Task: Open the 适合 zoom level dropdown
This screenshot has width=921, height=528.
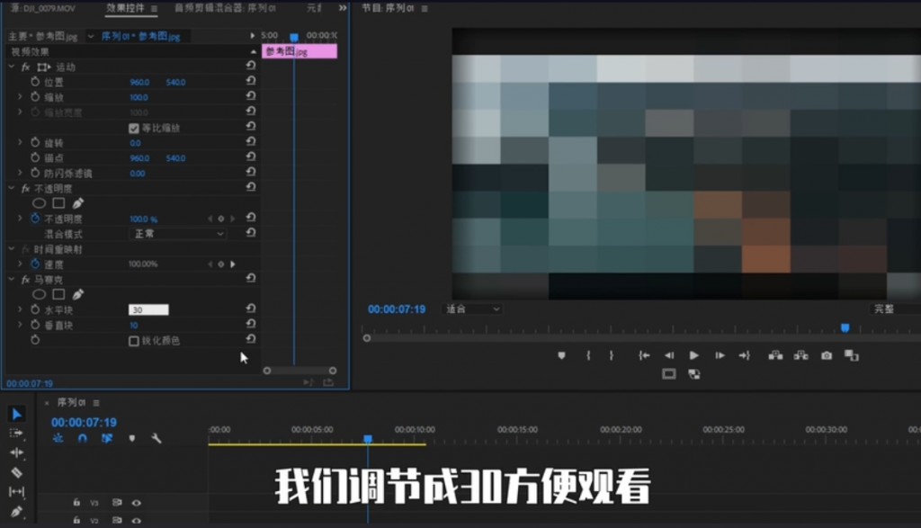Action: 473,309
